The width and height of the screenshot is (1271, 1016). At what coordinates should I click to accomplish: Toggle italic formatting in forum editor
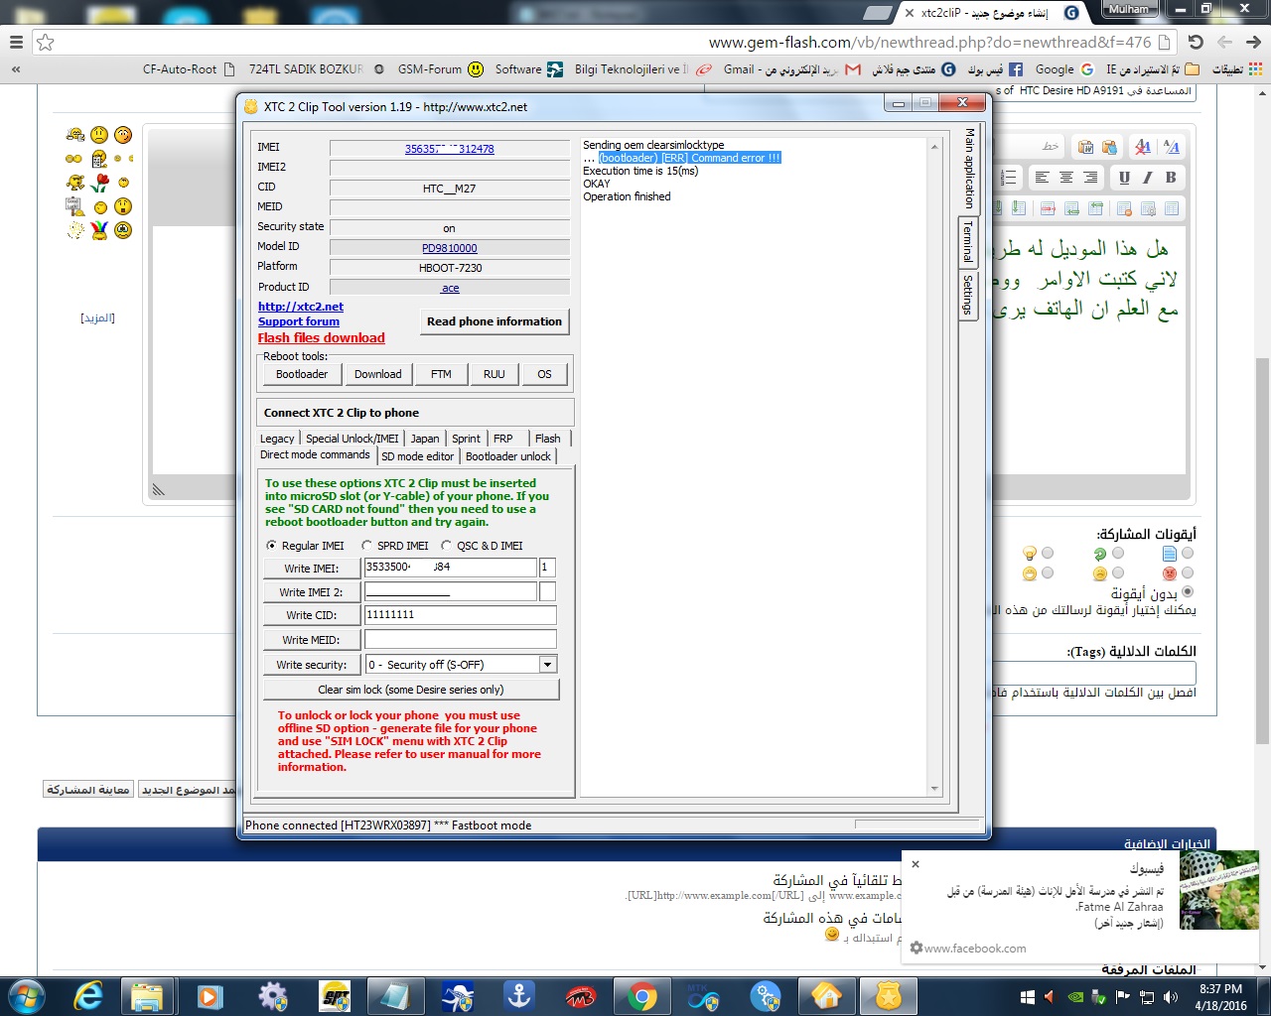(1147, 178)
